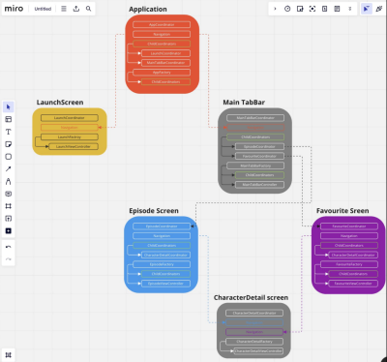Toggle the frames panel icon at bottom left

(x=9, y=355)
